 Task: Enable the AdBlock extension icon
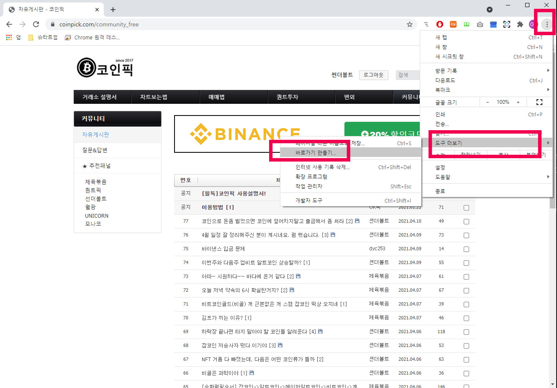(x=439, y=24)
